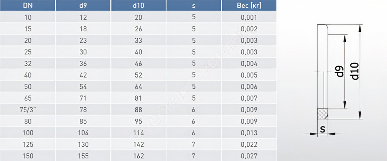Viewport: 387px width, 161px height.
Task: Click the s label under the drawing
Action: click(x=322, y=129)
